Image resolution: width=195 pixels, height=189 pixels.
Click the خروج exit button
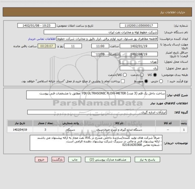click(x=41, y=159)
